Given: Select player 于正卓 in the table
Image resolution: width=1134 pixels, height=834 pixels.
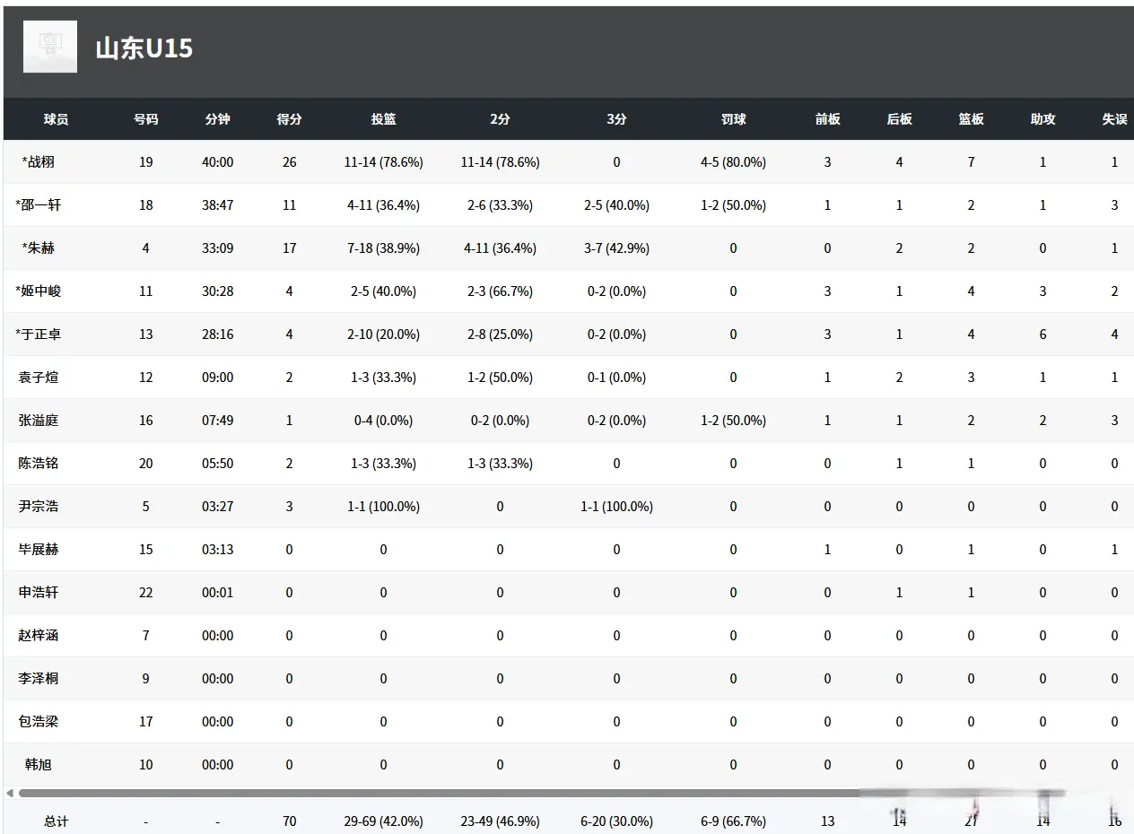Looking at the screenshot, I should (x=39, y=334).
